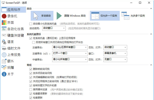Toggle 绘制标题文字的外轮廓 checkbox

tap(31, 85)
